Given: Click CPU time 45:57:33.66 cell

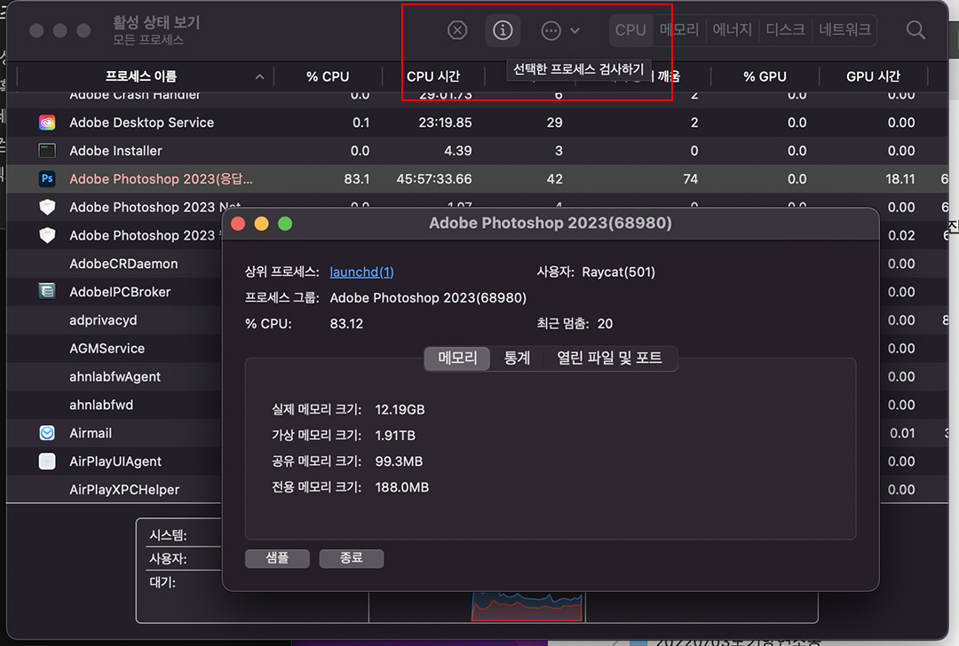Looking at the screenshot, I should pos(433,178).
